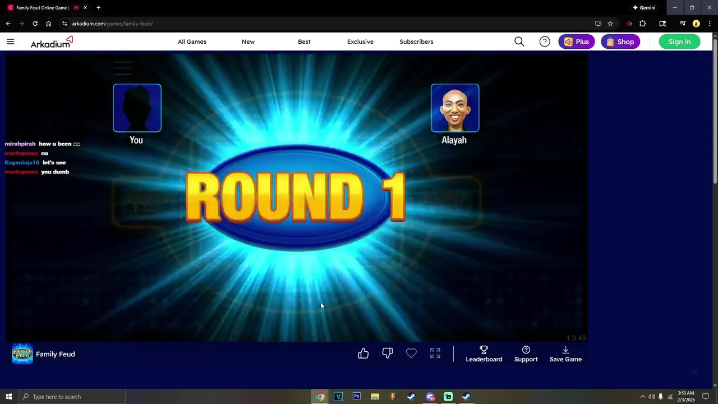
Task: Click the Plus subscription button
Action: [x=577, y=42]
